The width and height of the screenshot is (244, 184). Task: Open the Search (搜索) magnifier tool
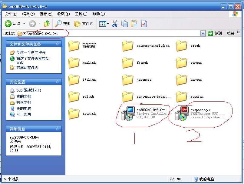(63, 24)
